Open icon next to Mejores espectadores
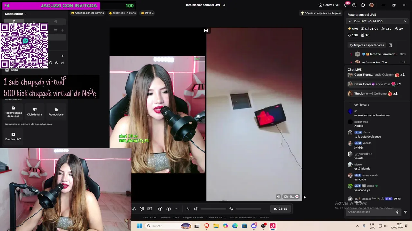Viewport: 412px width, 231px height. 390,45
